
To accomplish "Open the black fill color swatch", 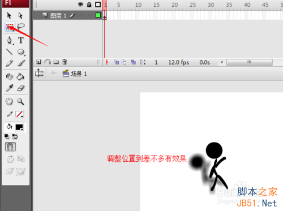I will 19,127.
